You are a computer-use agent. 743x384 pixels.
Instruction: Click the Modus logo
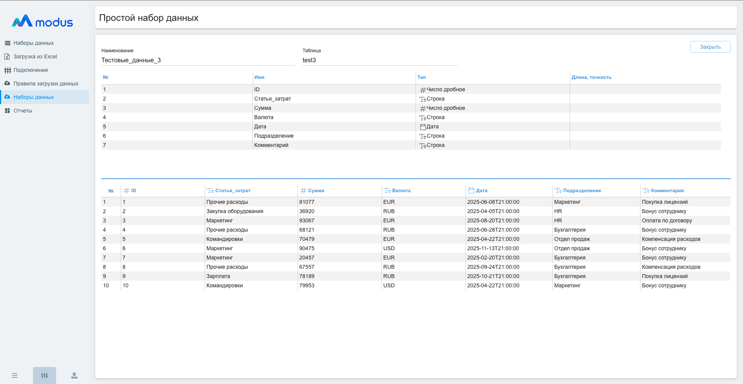click(42, 21)
